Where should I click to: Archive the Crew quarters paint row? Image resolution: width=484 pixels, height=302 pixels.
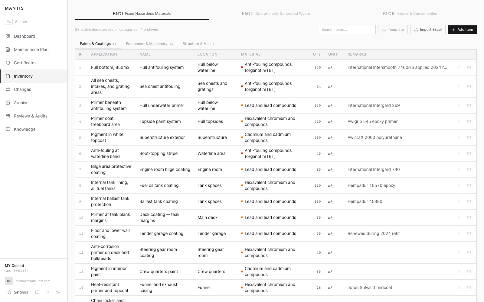pos(469,271)
